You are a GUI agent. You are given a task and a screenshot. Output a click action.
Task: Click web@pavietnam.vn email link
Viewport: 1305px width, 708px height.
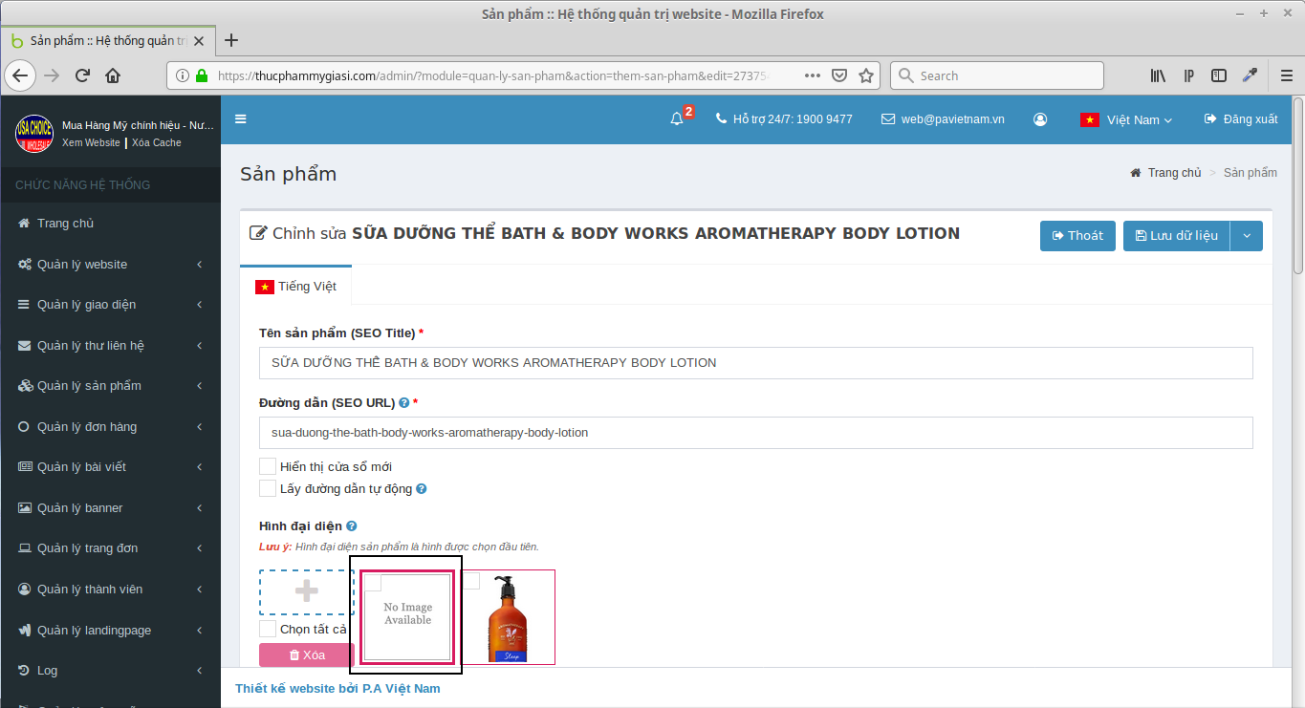(x=944, y=119)
